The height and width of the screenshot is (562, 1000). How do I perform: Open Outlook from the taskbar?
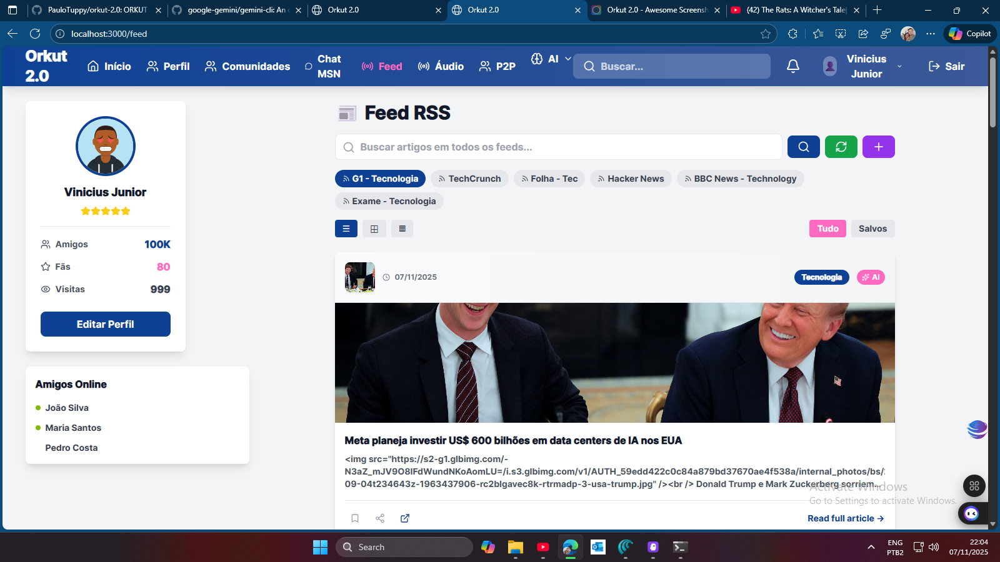[x=598, y=547]
